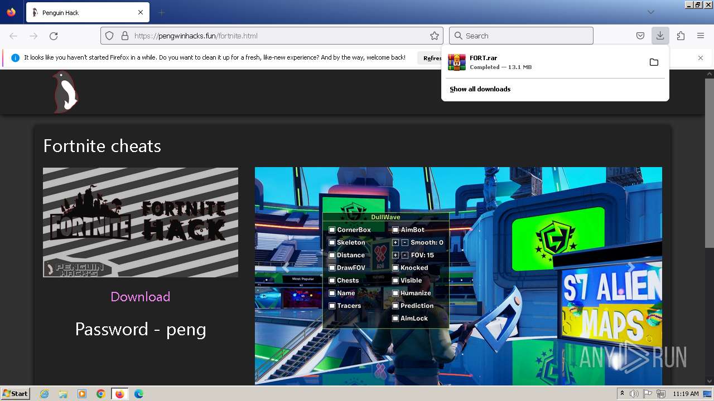Click the network tray icon
This screenshot has height=401, width=714.
(x=661, y=394)
